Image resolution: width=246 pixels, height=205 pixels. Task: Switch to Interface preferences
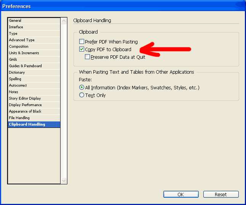click(34, 27)
